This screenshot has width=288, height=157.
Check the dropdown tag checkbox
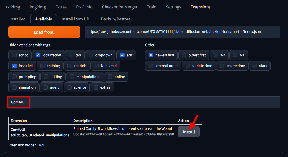tap(91, 55)
